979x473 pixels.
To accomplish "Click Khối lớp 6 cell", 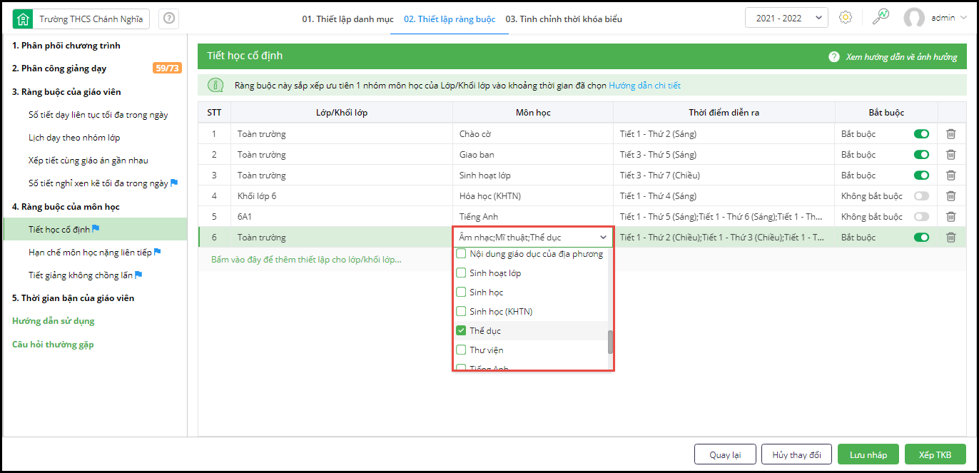I will [342, 196].
